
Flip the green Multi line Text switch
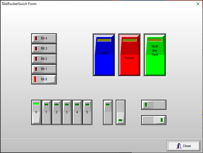tap(155, 55)
